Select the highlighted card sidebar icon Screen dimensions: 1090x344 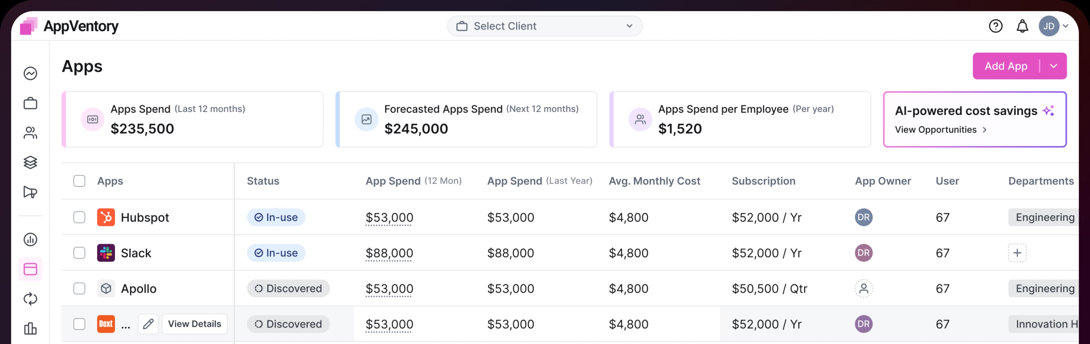30,269
